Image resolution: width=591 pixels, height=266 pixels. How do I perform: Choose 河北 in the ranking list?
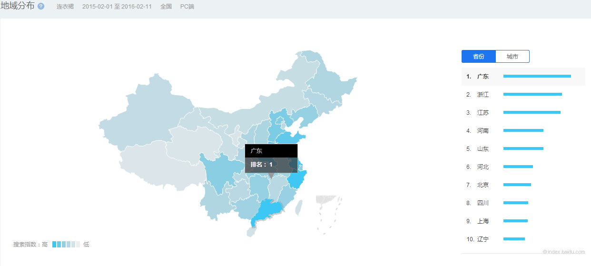[483, 167]
